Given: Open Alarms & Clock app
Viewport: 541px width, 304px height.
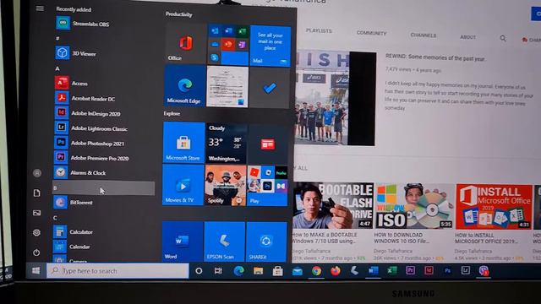Looking at the screenshot, I should pos(79,172).
